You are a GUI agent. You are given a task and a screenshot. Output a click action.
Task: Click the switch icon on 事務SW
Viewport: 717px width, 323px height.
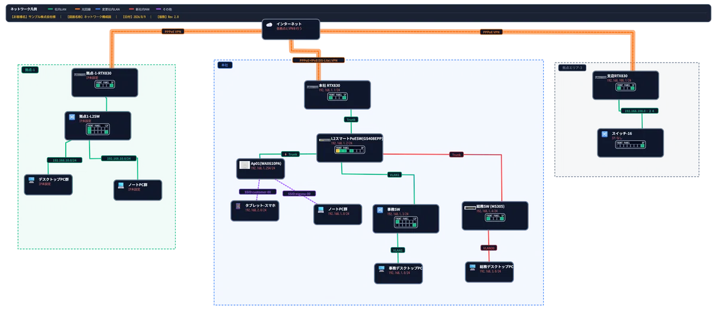380,210
